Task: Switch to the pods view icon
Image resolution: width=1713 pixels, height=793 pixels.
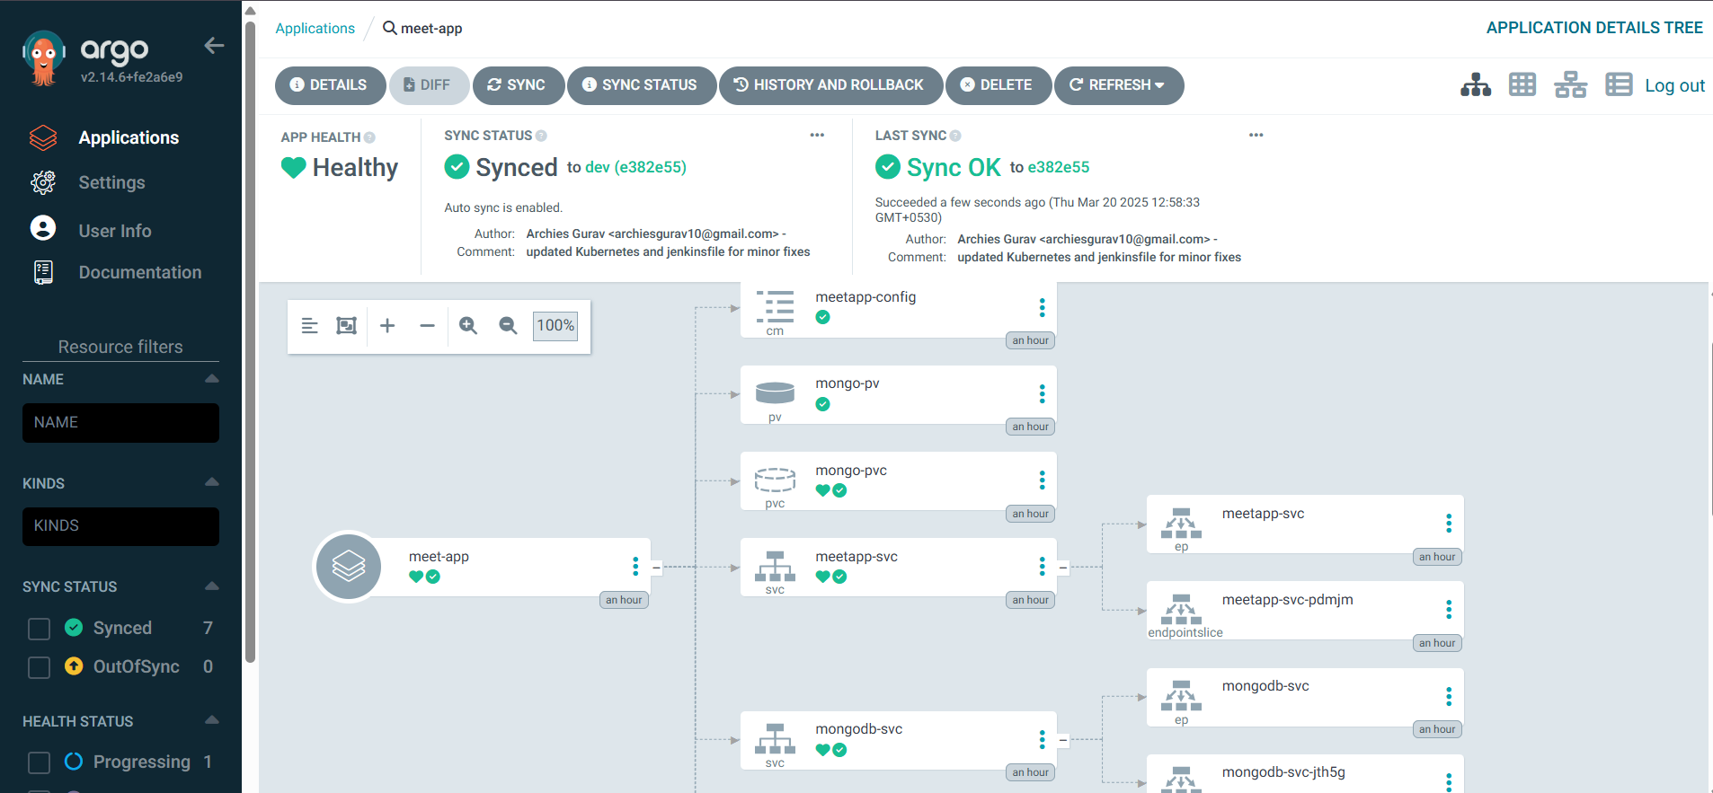Action: tap(1522, 85)
